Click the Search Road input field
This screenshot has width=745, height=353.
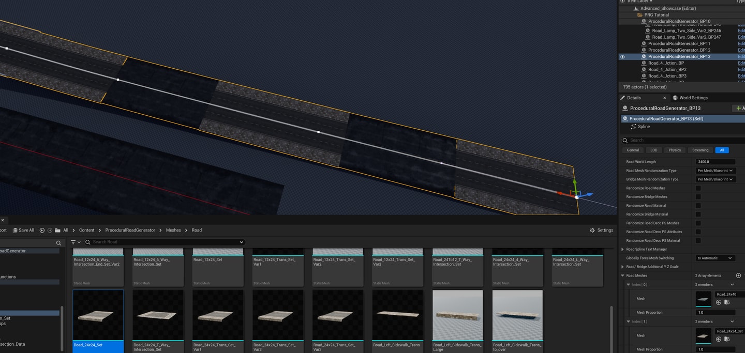164,242
